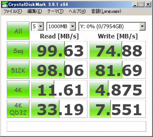Image resolution: width=153 pixels, height=137 pixels.
Task: Open the テーマ(T) menu
Action: pyautogui.click(x=55, y=11)
